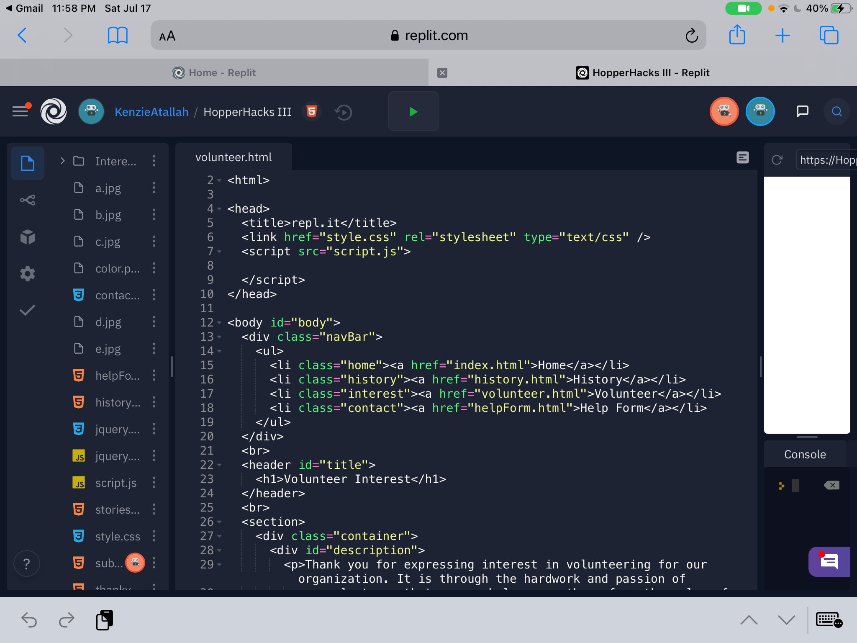This screenshot has height=643, width=857.
Task: Collapse the code fold arrow on line 12
Action: pos(219,323)
